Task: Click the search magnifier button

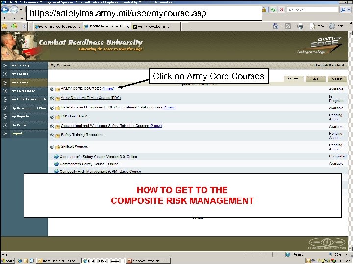Action: [343, 10]
